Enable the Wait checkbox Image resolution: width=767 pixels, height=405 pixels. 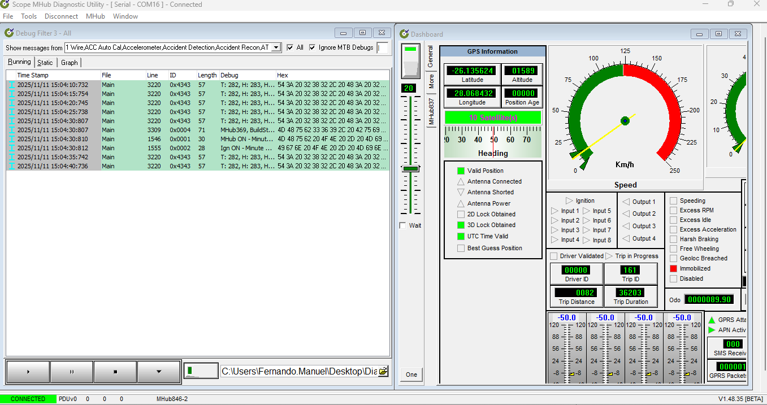(402, 225)
